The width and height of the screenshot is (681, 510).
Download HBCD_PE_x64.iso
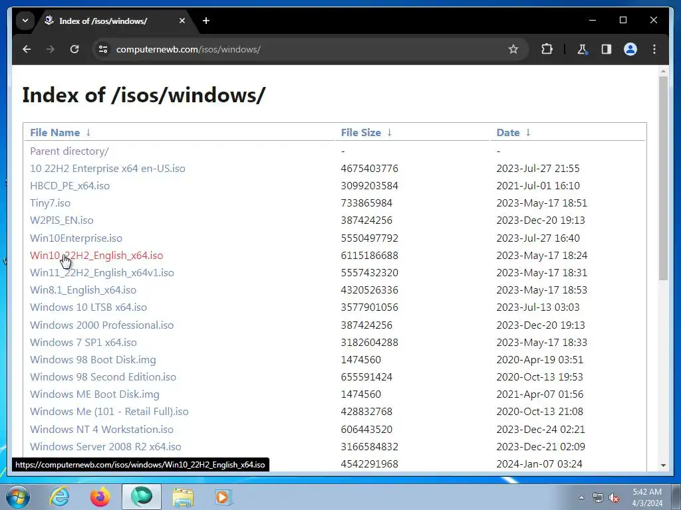69,186
